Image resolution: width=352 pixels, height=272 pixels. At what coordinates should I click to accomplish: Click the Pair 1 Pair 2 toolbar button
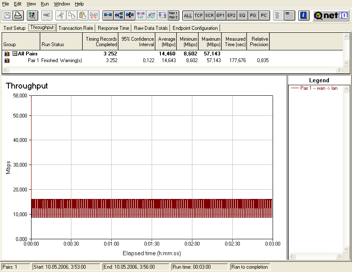point(173,16)
